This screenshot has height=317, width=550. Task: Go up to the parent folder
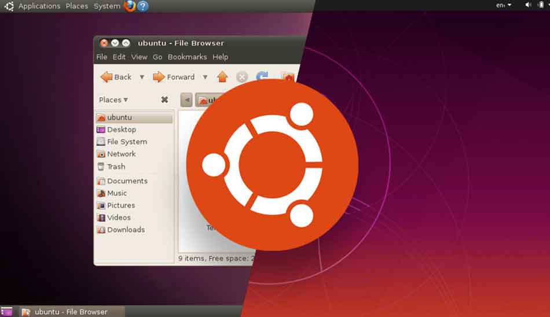tap(222, 77)
